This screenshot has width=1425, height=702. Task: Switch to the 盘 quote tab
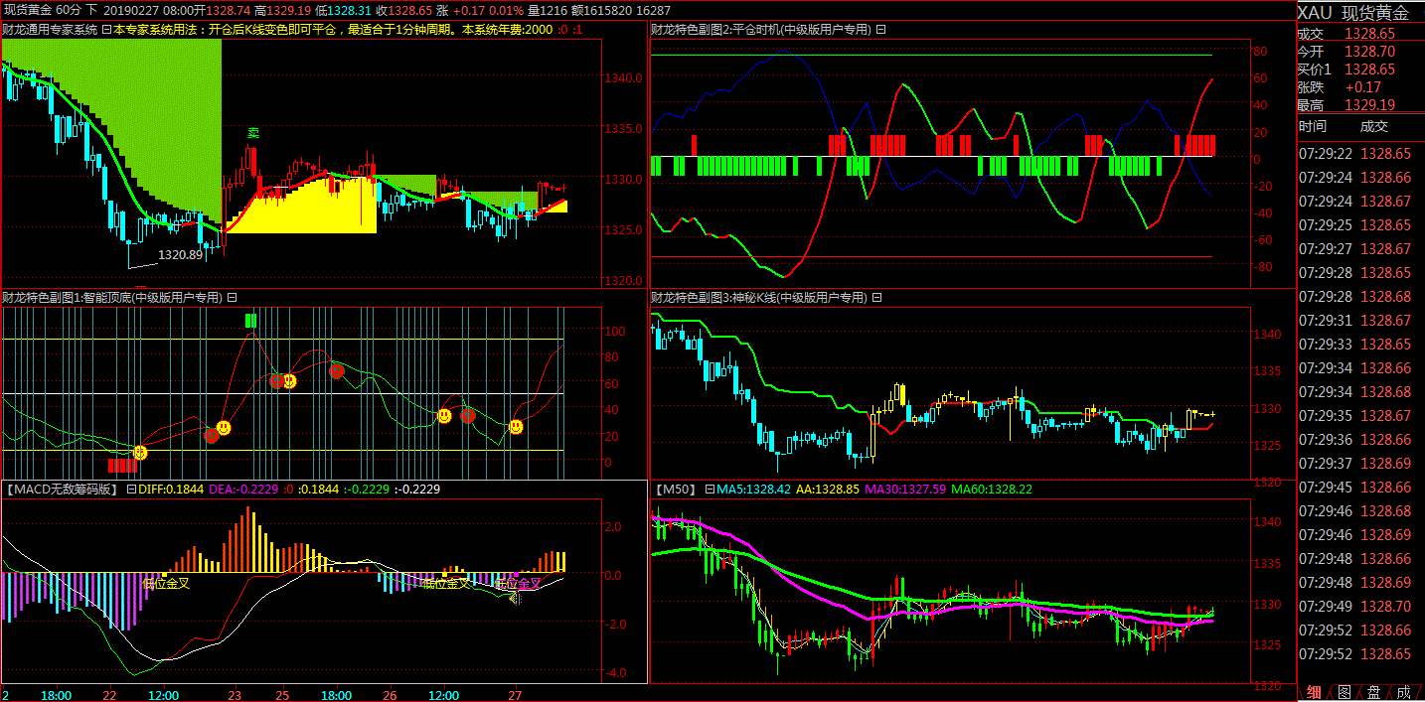1373,692
